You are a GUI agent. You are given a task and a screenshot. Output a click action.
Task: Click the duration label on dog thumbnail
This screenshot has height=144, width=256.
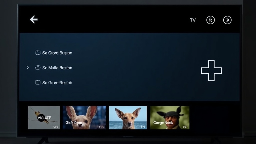tap(143, 127)
